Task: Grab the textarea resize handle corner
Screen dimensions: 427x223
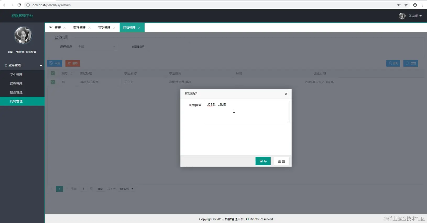Action: (288, 121)
